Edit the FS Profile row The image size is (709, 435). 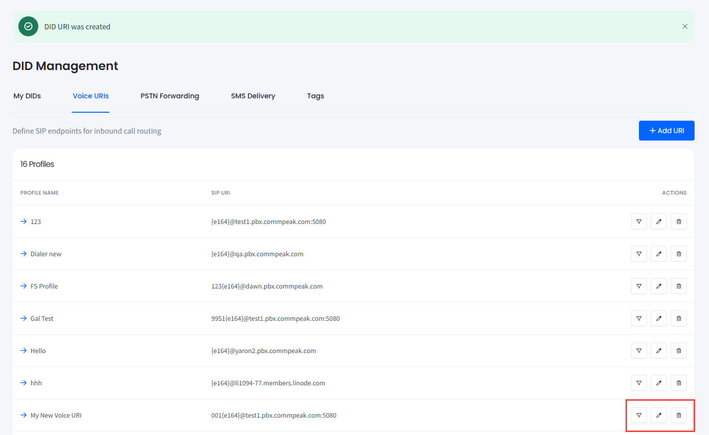coord(659,286)
